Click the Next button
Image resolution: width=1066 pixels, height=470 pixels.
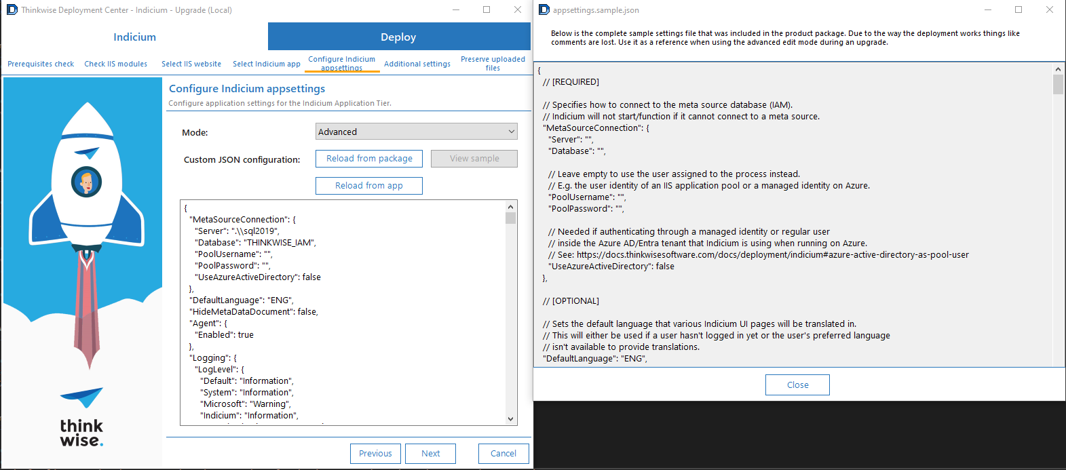(430, 454)
